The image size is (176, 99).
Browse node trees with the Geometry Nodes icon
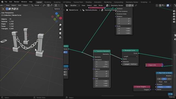click(x=108, y=5)
